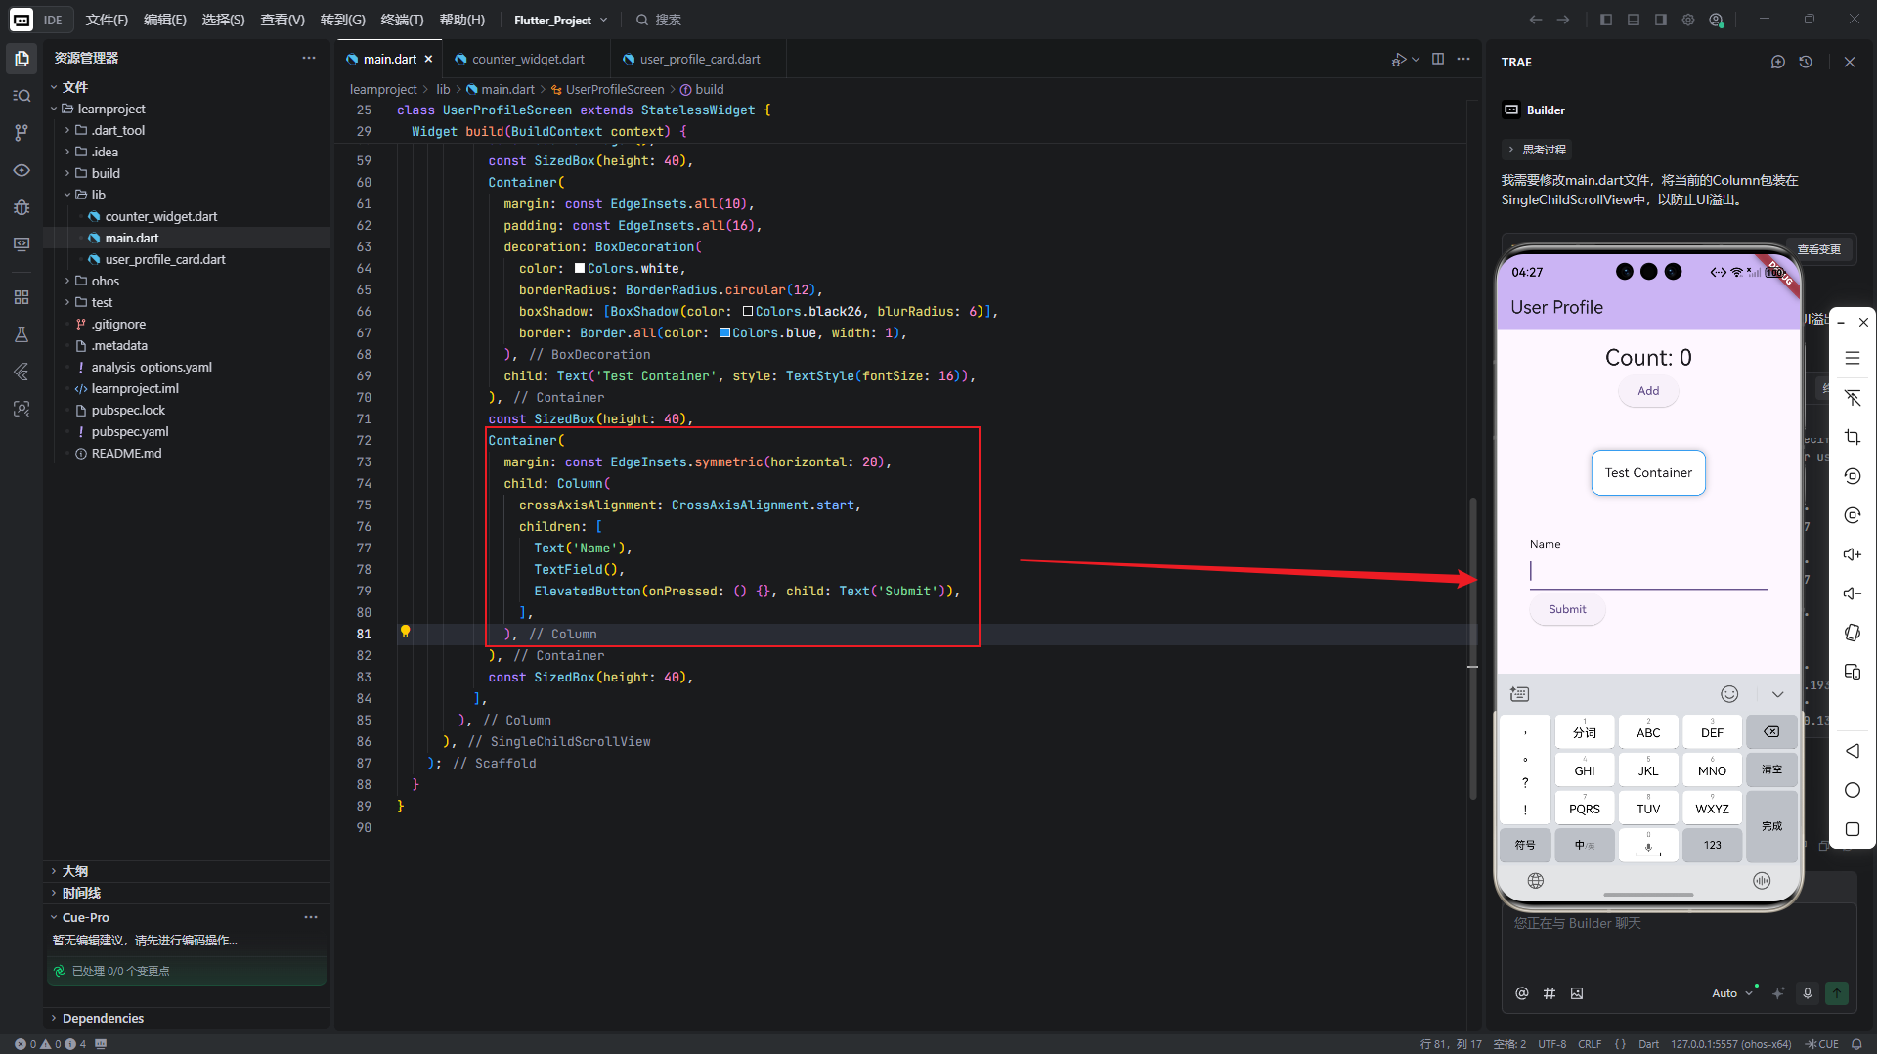Open the Explorer icon in activity bar
Image resolution: width=1877 pixels, height=1054 pixels.
22,59
